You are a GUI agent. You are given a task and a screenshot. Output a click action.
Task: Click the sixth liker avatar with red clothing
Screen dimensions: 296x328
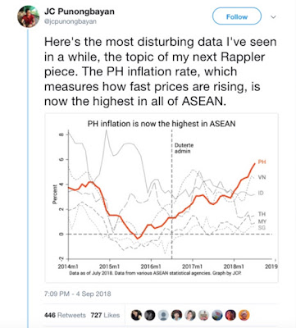203,315
